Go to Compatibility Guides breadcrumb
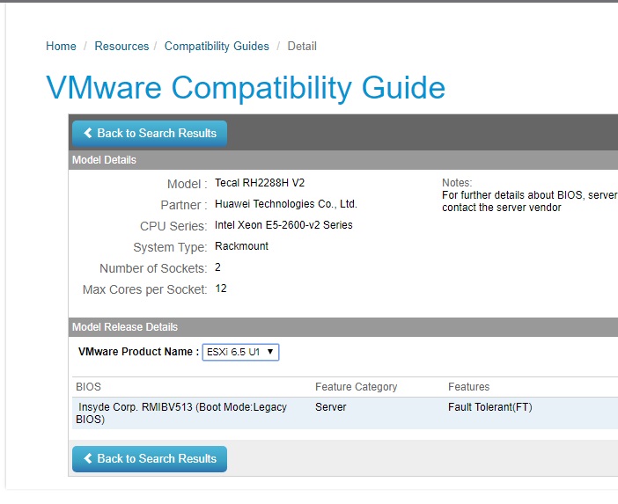 217,46
